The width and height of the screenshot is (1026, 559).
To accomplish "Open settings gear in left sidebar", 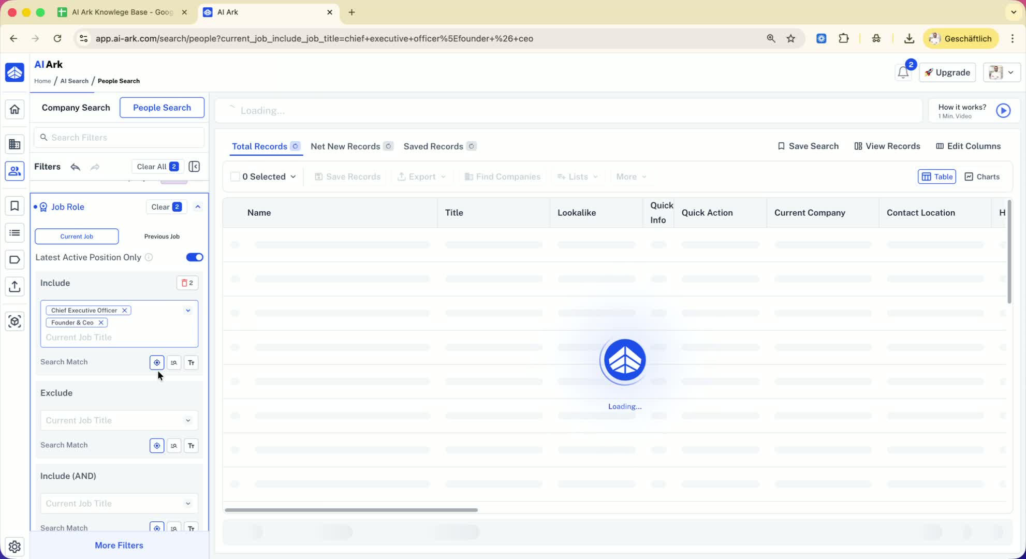I will click(14, 546).
